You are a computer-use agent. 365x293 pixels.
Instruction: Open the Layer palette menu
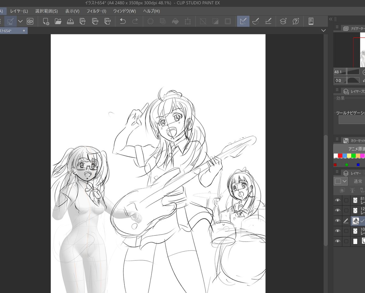[337, 172]
